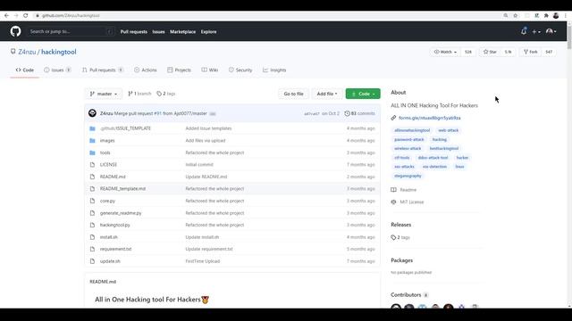Click Go to file button
The height and width of the screenshot is (321, 572).
point(294,94)
